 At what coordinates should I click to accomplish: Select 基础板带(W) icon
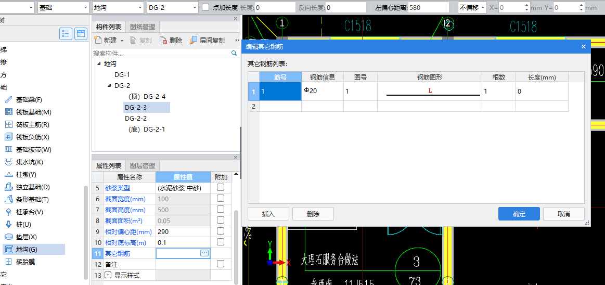coord(8,150)
